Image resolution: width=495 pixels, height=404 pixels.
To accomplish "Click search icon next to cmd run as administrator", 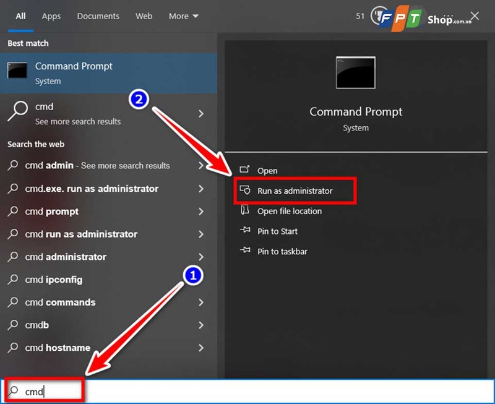I will (12, 234).
